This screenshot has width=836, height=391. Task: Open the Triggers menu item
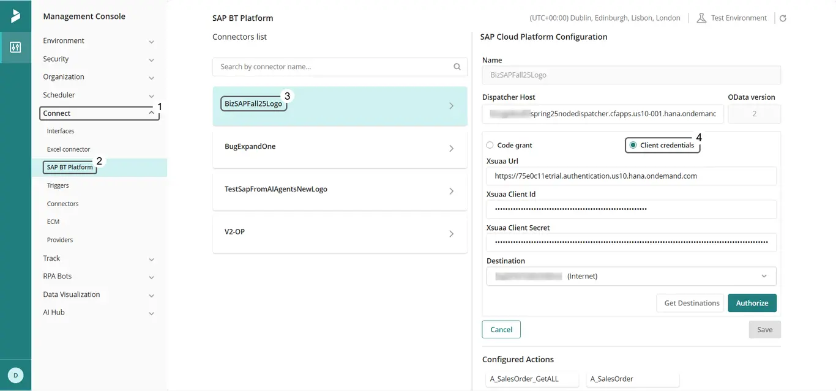tap(58, 185)
